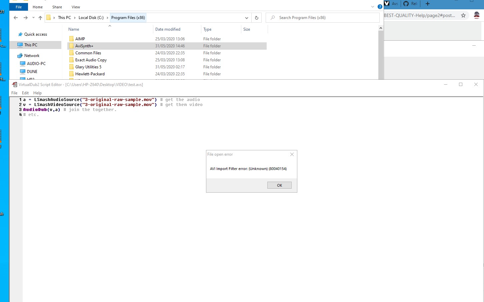Expand the chevron after Local Disk (C:) breadcrumb
This screenshot has width=484, height=302.
click(107, 18)
